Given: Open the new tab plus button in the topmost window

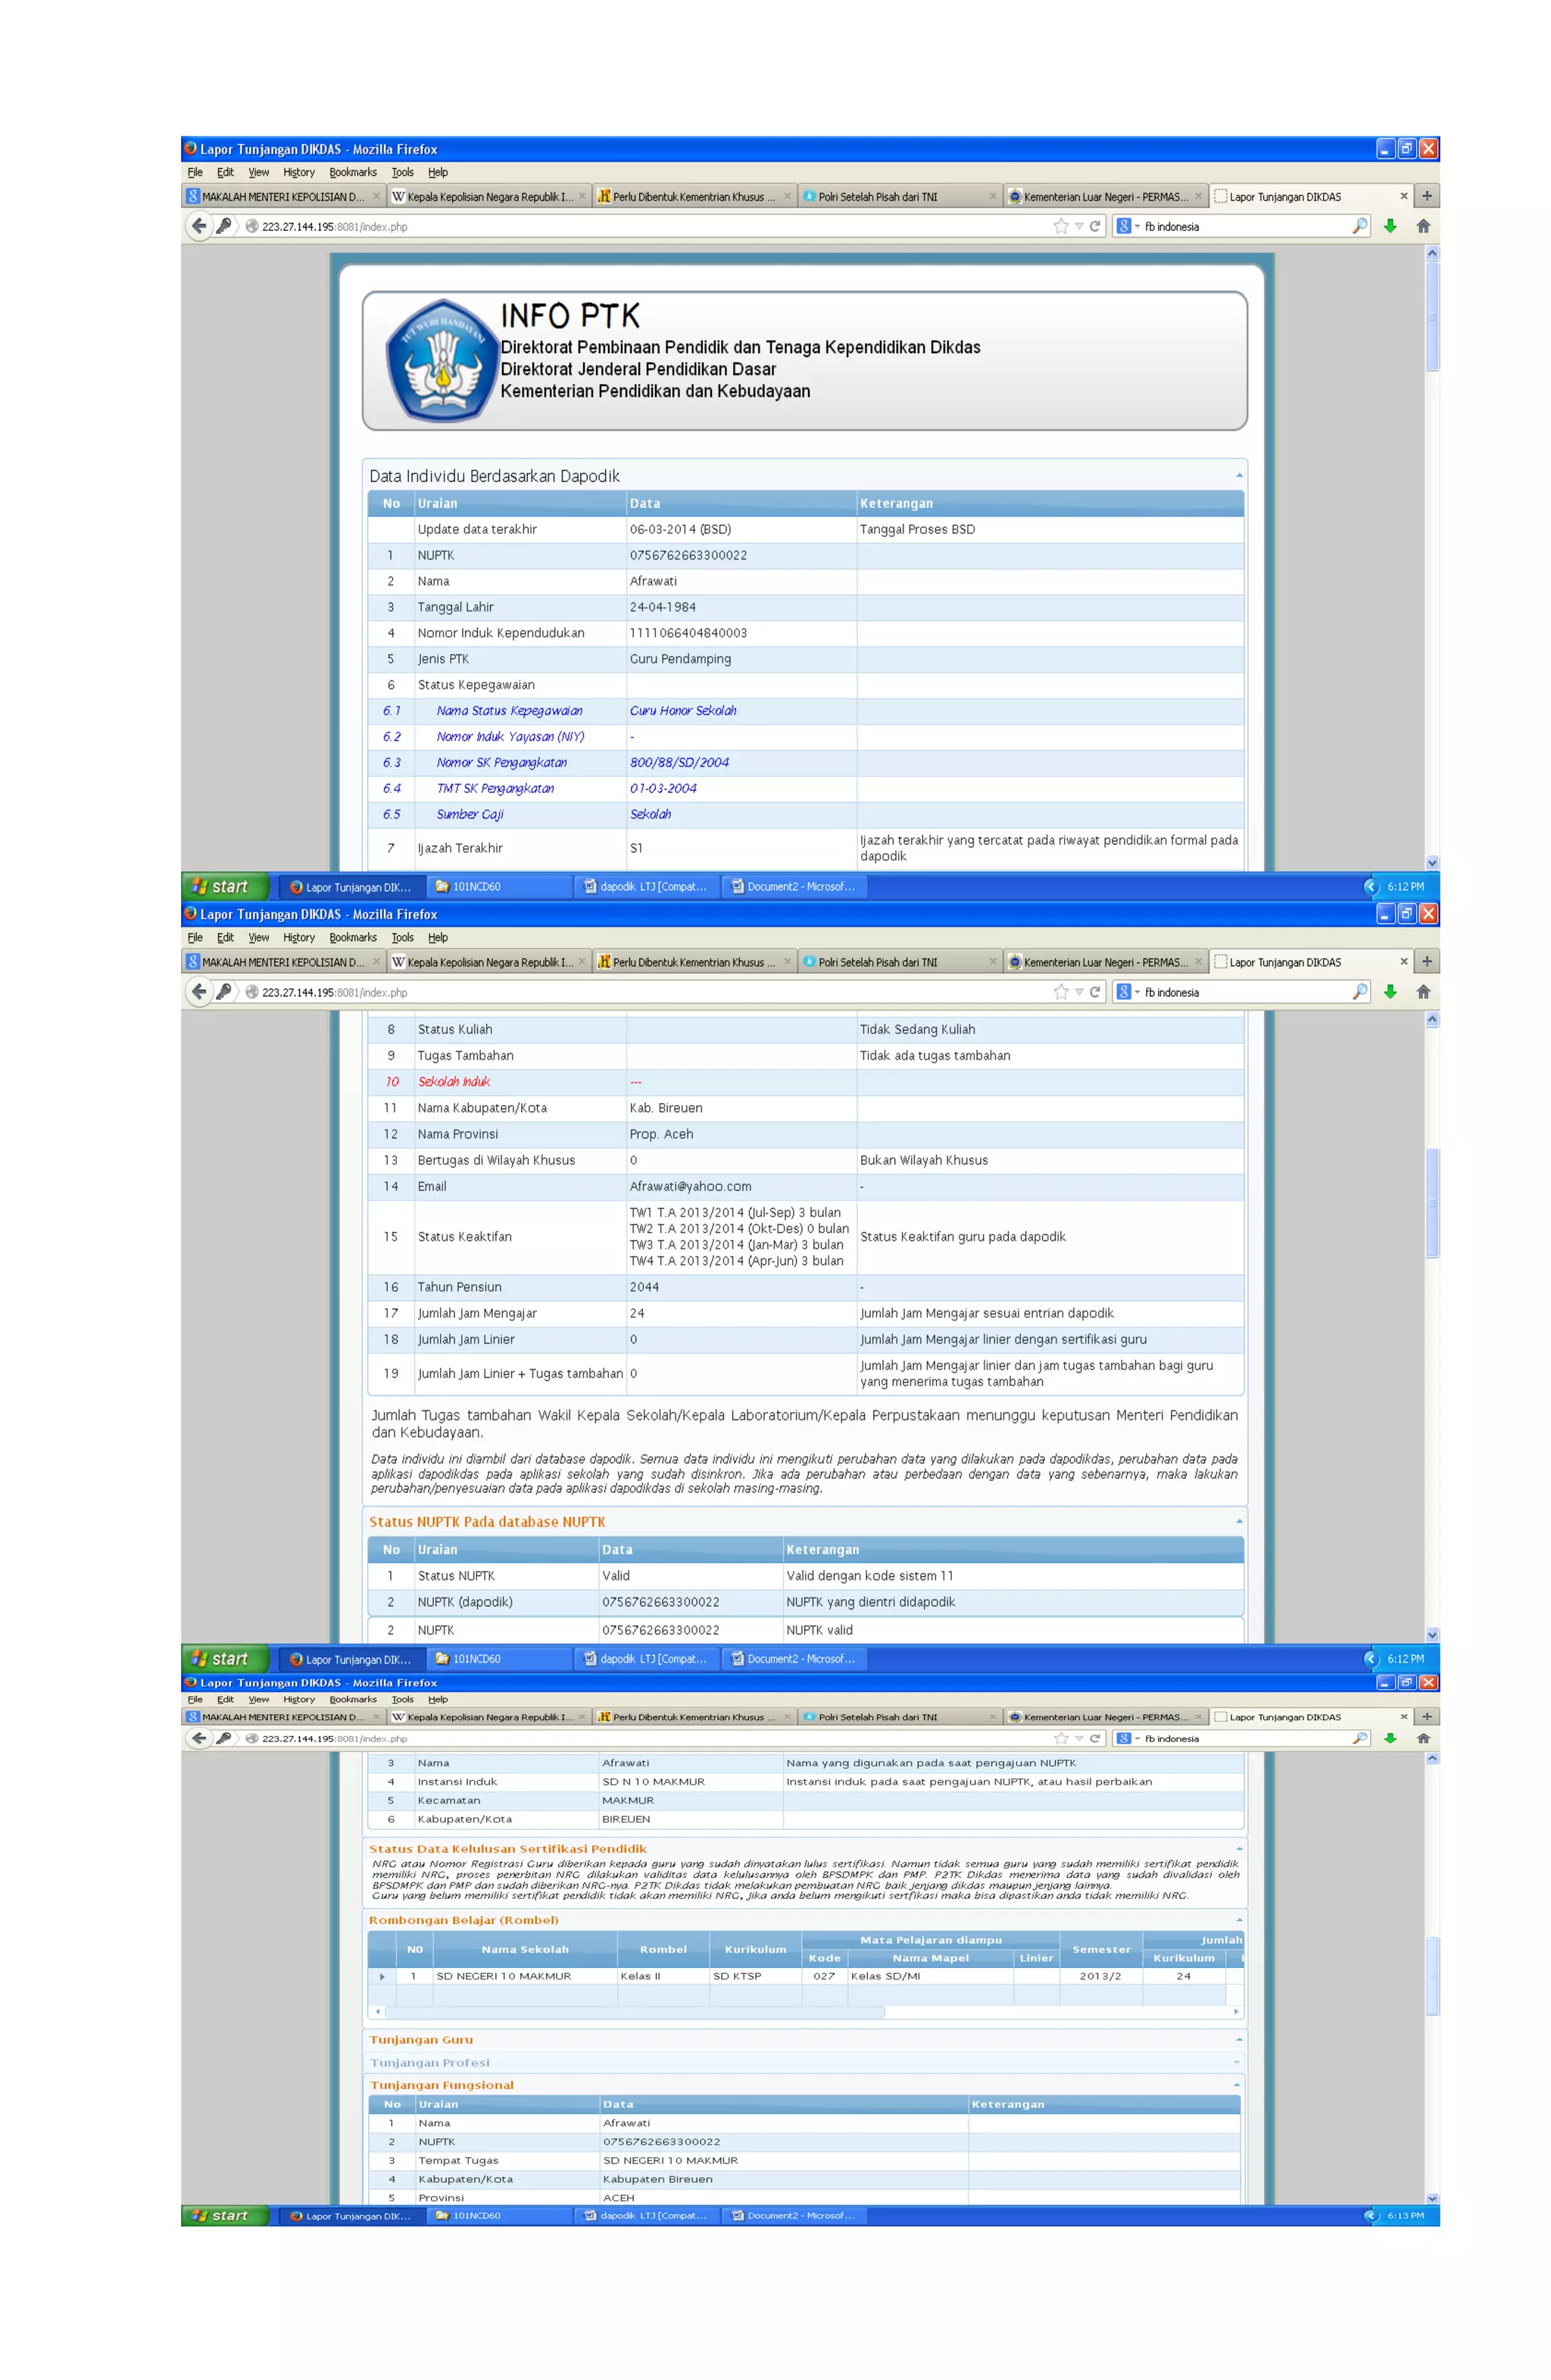Looking at the screenshot, I should [x=1426, y=196].
